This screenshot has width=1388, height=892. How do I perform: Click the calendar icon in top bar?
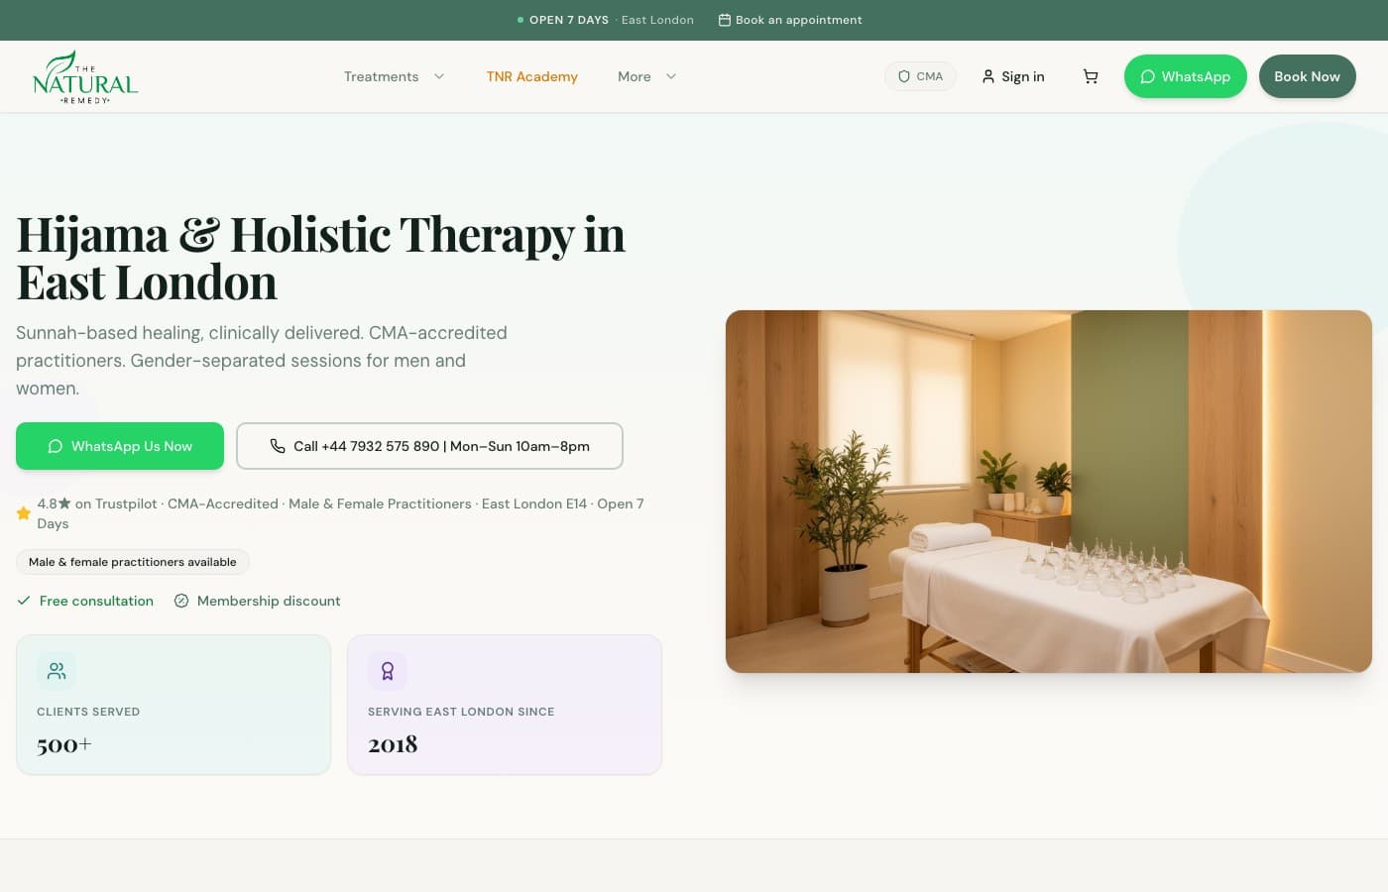[725, 20]
